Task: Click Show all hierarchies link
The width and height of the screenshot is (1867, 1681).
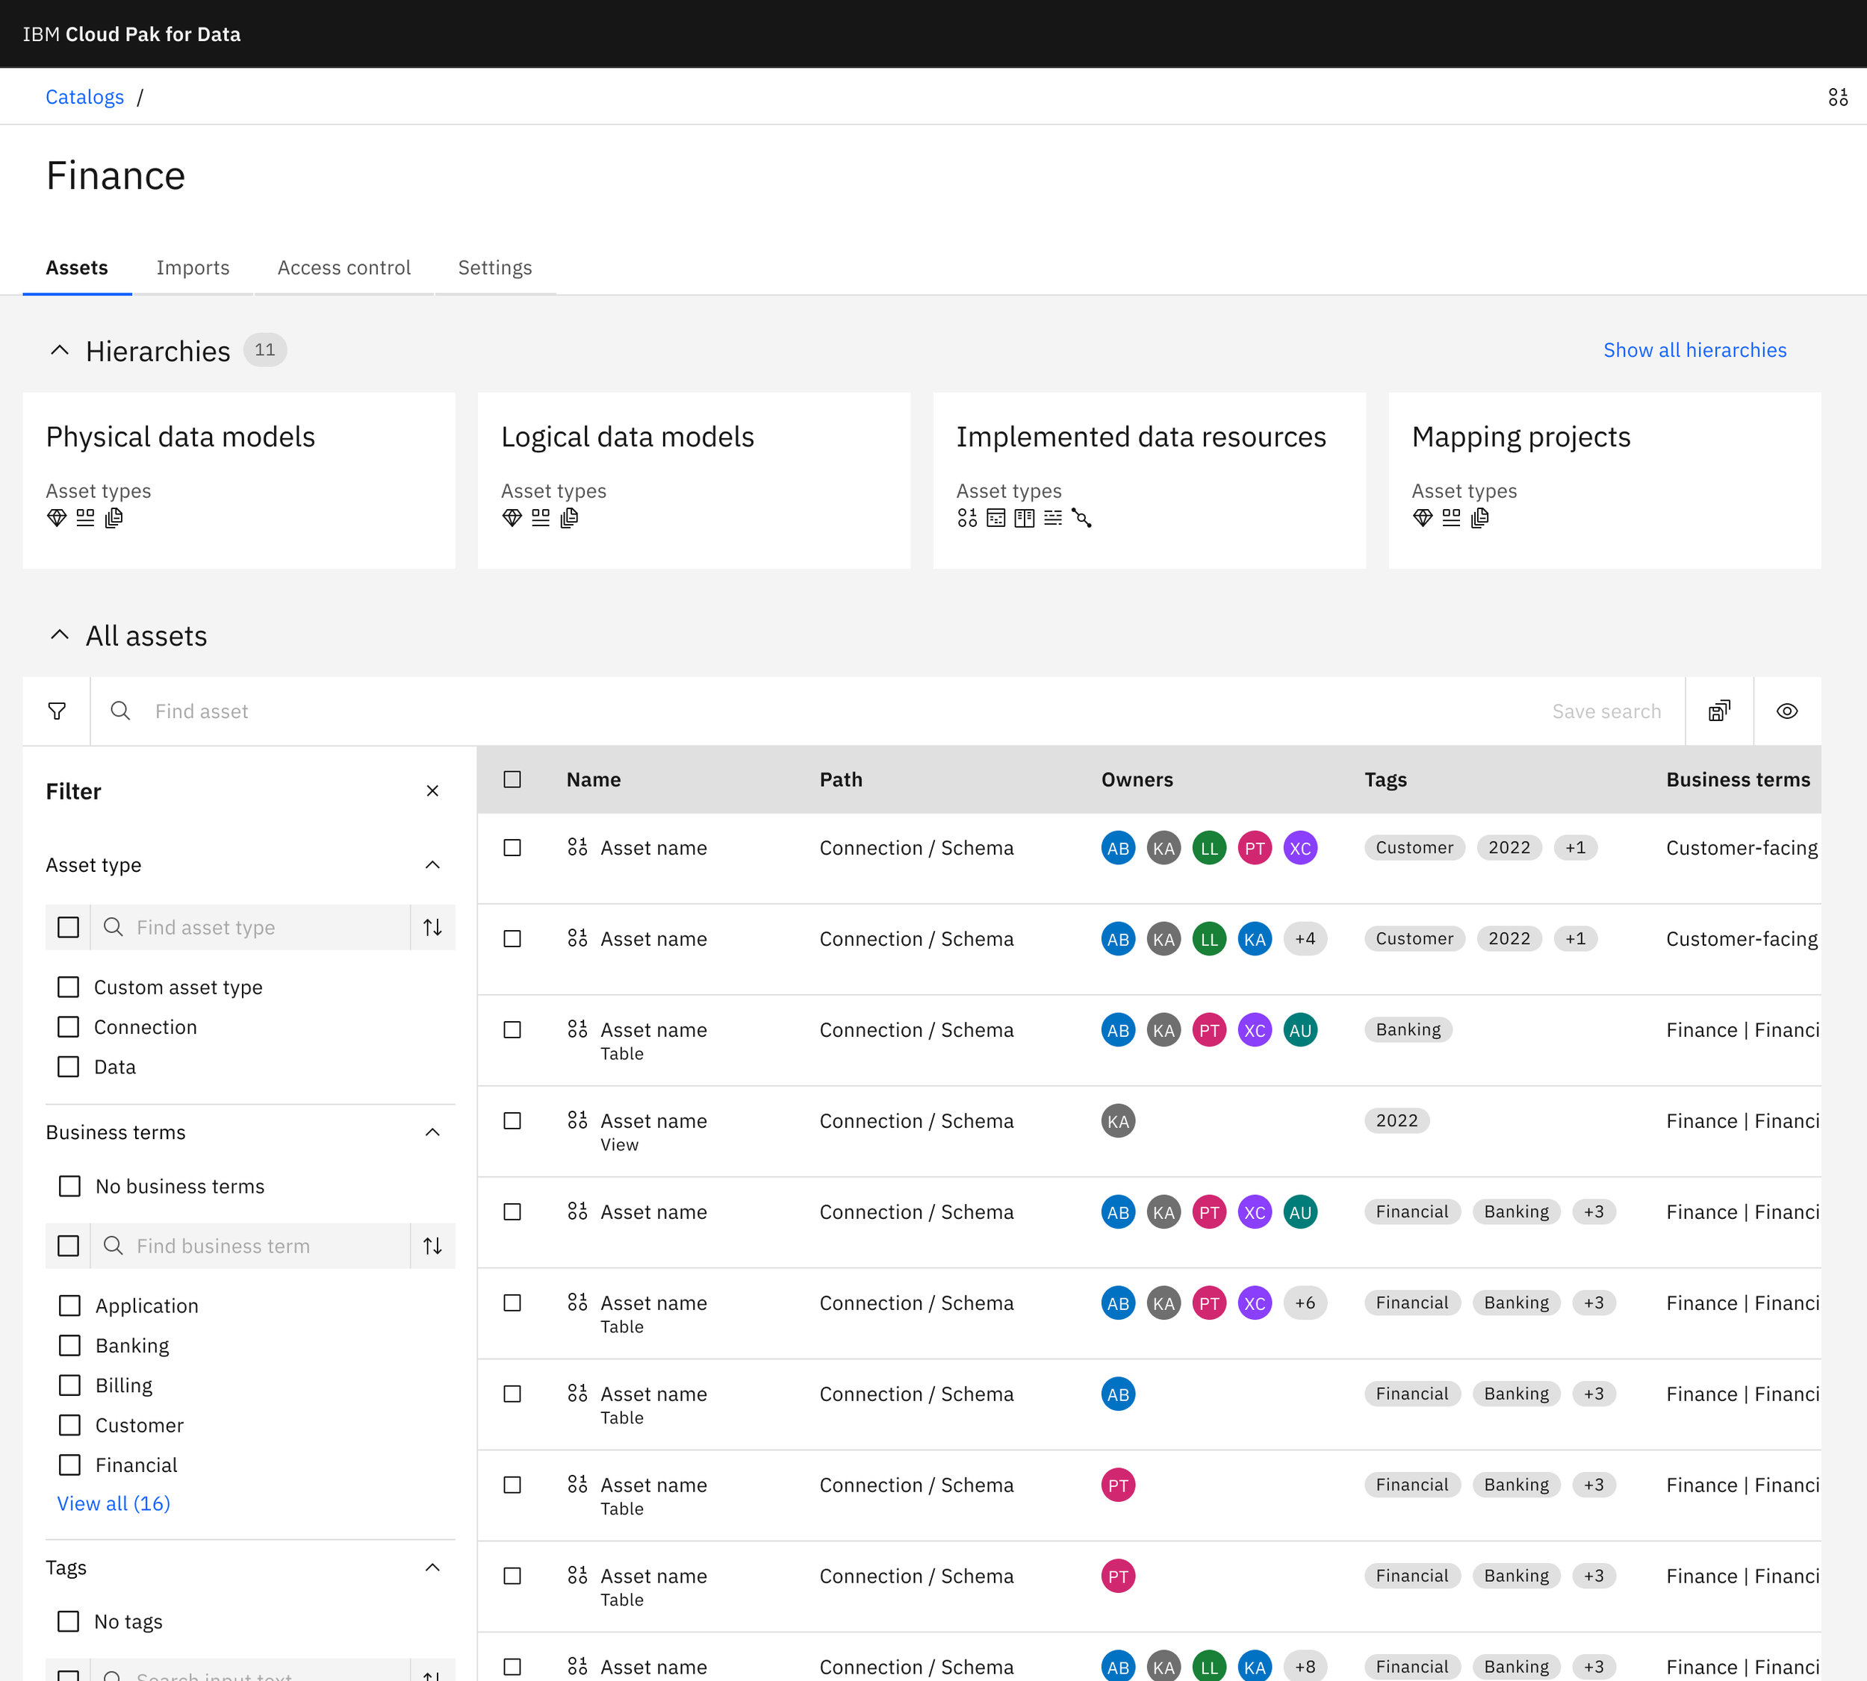Action: pos(1694,350)
